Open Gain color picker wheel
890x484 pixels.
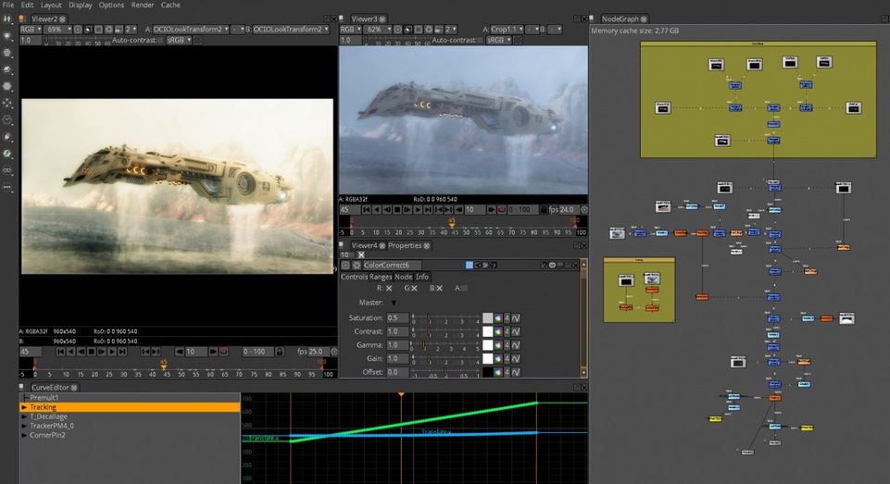497,358
